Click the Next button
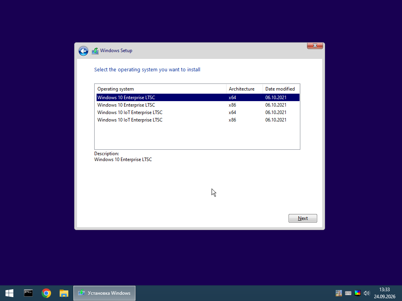The width and height of the screenshot is (402, 301). tap(303, 218)
